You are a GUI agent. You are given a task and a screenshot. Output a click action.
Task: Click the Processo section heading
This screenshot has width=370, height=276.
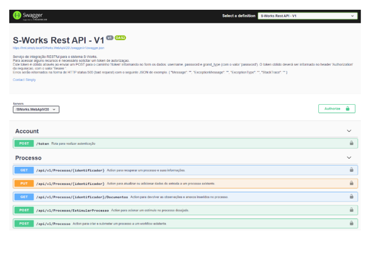pyautogui.click(x=28, y=158)
